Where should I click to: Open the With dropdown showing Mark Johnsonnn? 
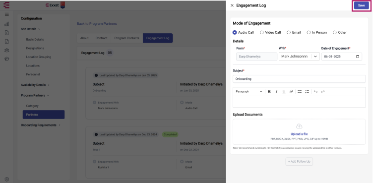coord(299,57)
